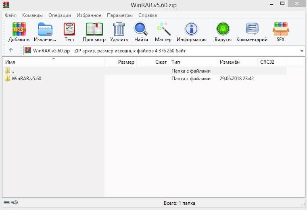The height and width of the screenshot is (210, 307).
Task: Sort by the CRC32 column header
Action: click(x=272, y=62)
